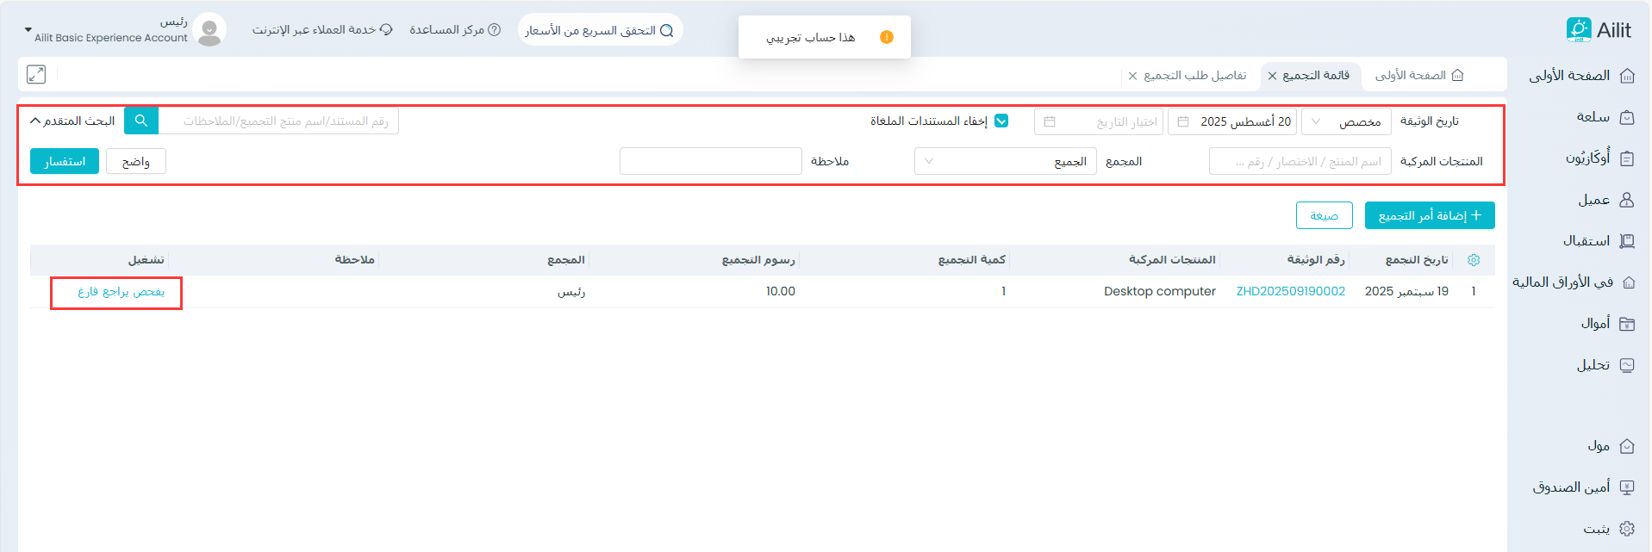Close the قائمة التجميع tab
Screen dimensions: 1652x552
point(1272,76)
